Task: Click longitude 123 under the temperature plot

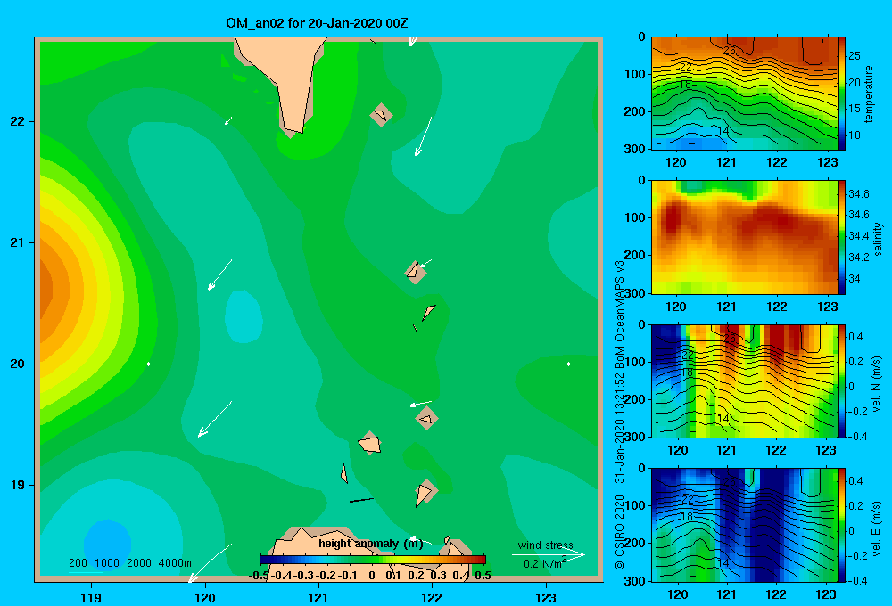Action: point(827,162)
